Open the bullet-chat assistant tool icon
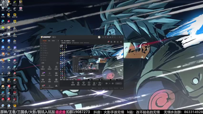The width and height of the screenshot is (203, 114). 43,67
